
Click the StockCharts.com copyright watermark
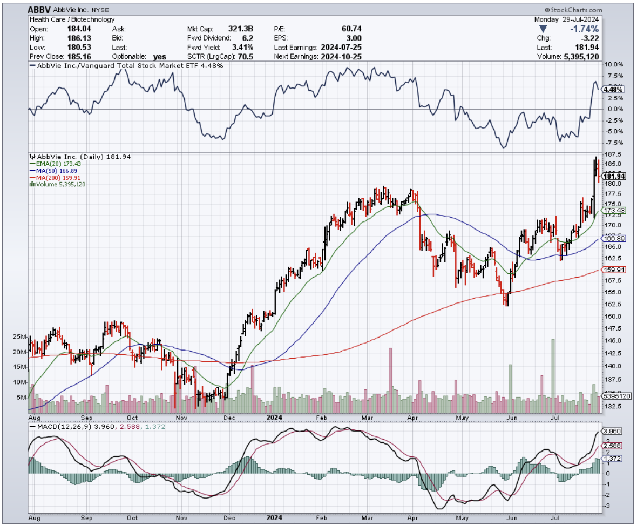pos(573,10)
